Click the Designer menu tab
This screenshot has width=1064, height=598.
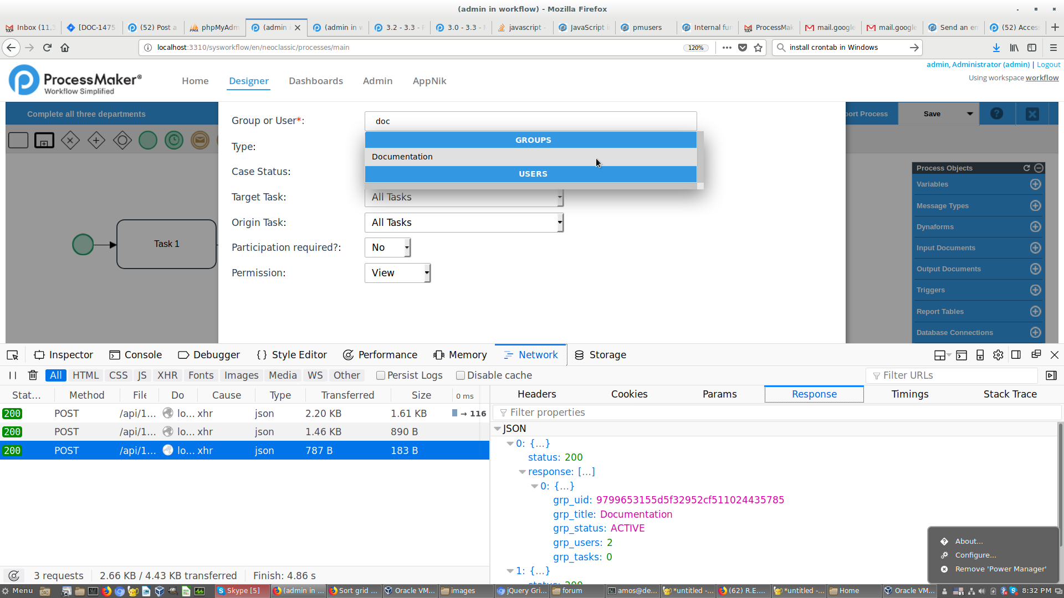point(248,80)
